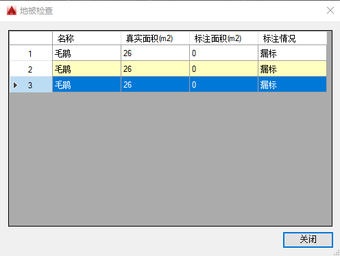Click the 漏标 status cell in row 2
340x256 pixels.
(292, 68)
